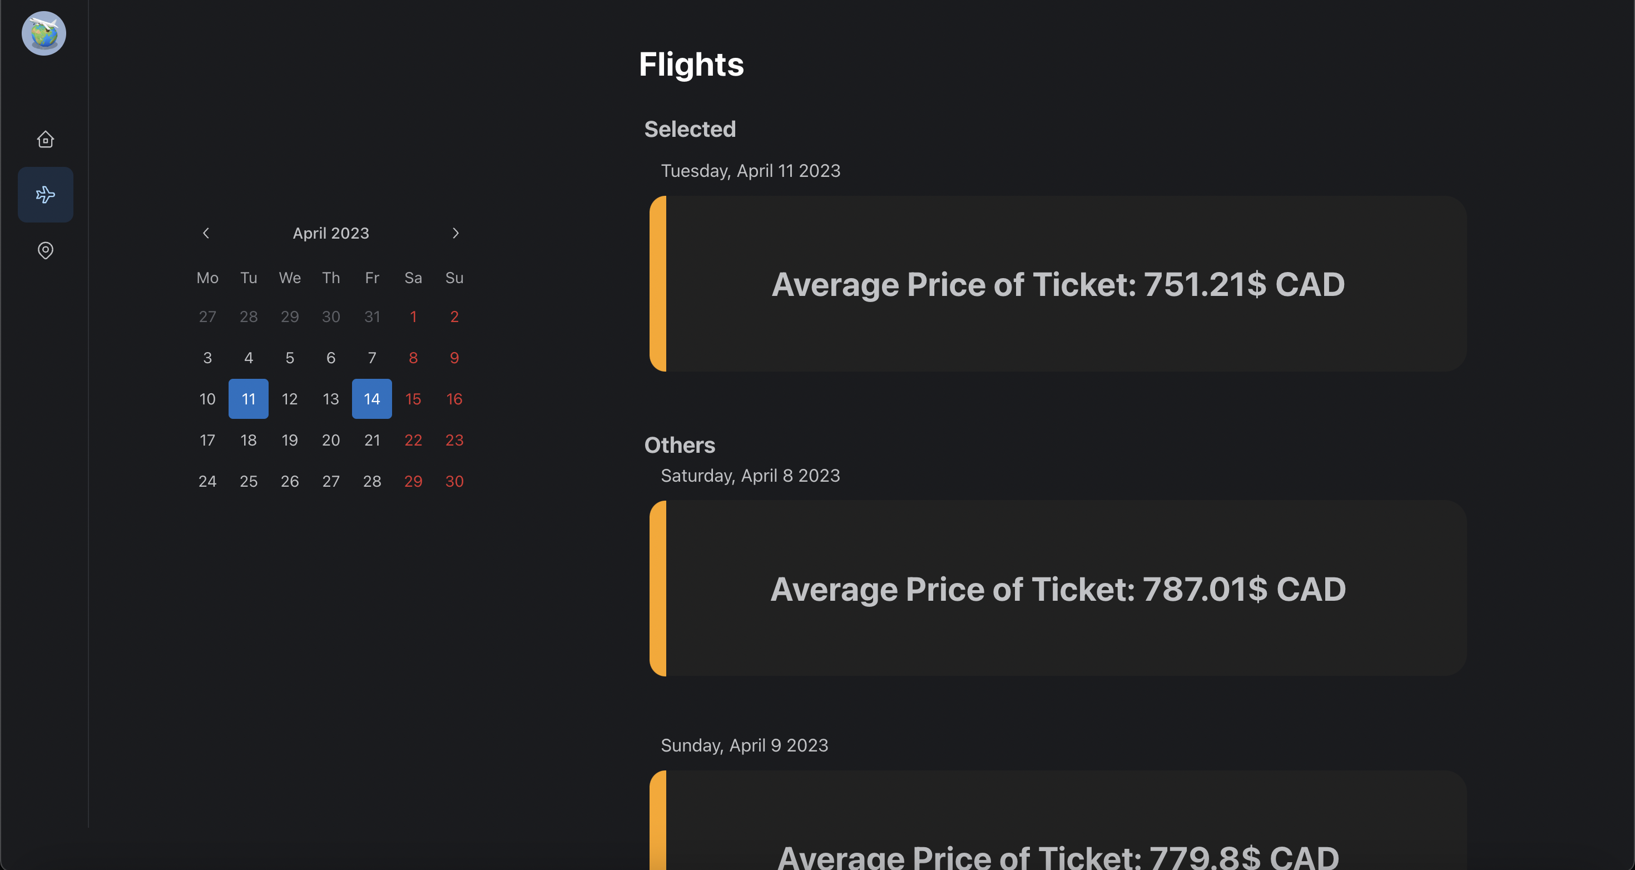The width and height of the screenshot is (1635, 870).
Task: Open the 751.21$ CAD ticket card
Action: (1057, 284)
